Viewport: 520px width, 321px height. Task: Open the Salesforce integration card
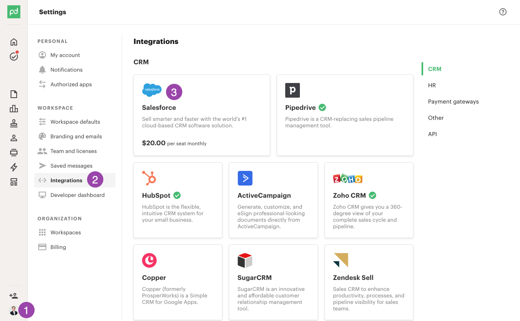[x=201, y=115]
